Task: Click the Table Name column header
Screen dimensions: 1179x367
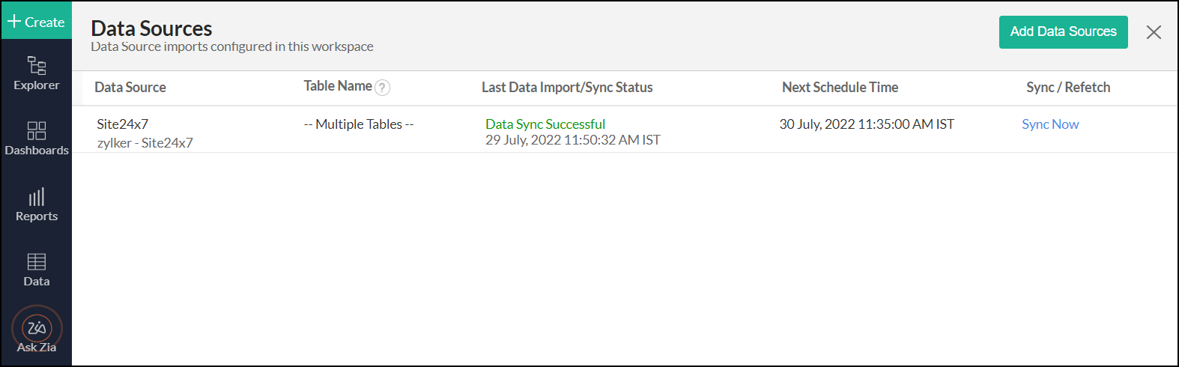Action: 338,86
